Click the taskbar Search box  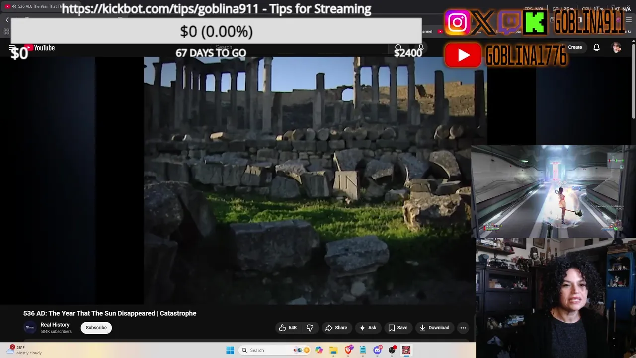click(275, 350)
